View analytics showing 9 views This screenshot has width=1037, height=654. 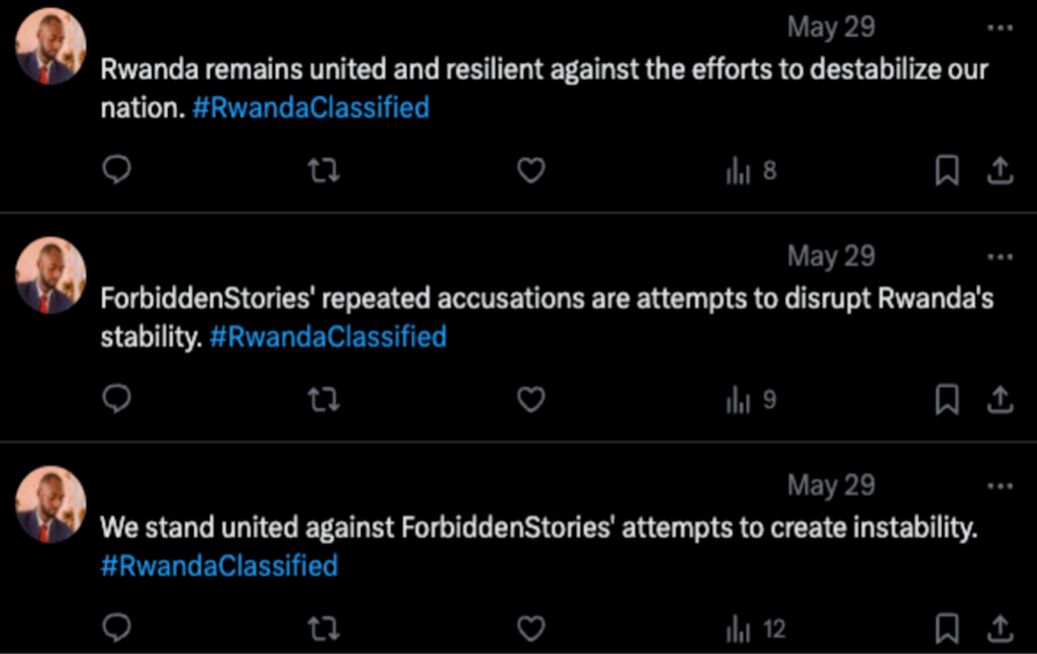pyautogui.click(x=751, y=400)
